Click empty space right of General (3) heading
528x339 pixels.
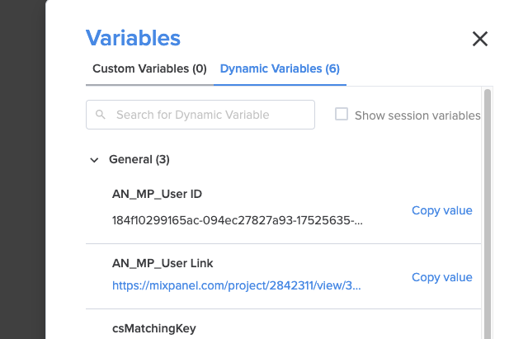323,159
